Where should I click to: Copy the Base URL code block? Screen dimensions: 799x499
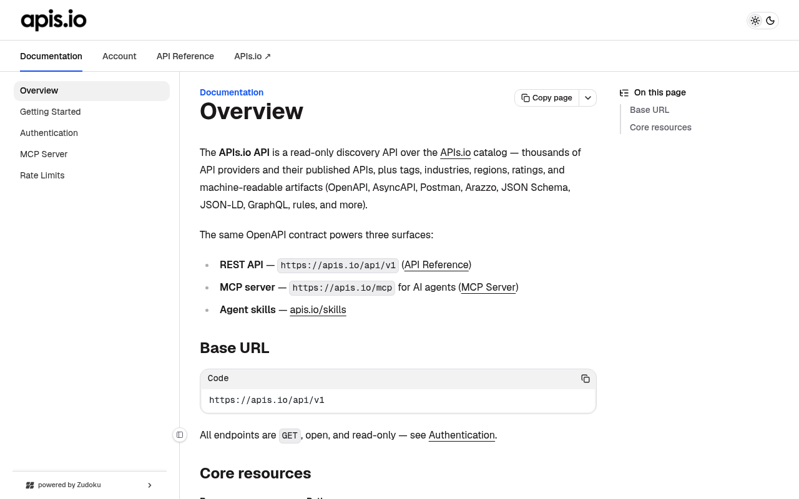(586, 379)
